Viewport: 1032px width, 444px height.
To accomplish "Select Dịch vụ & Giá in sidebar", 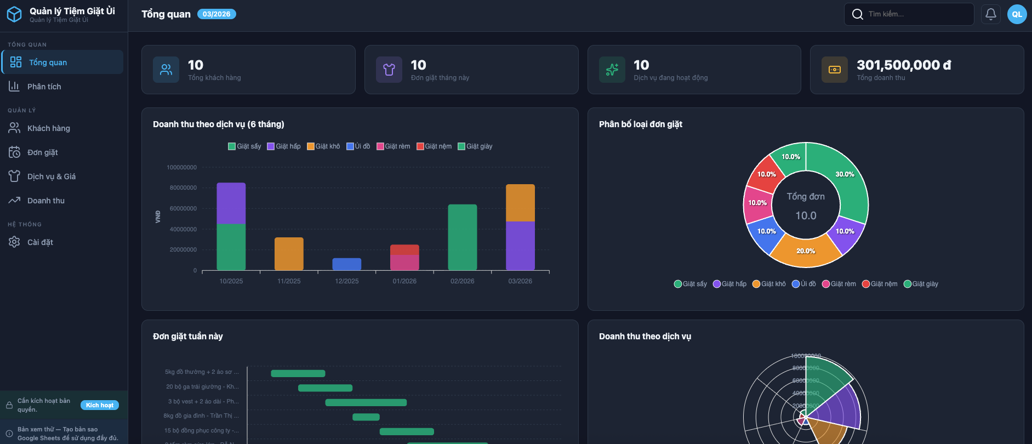I will coord(51,177).
